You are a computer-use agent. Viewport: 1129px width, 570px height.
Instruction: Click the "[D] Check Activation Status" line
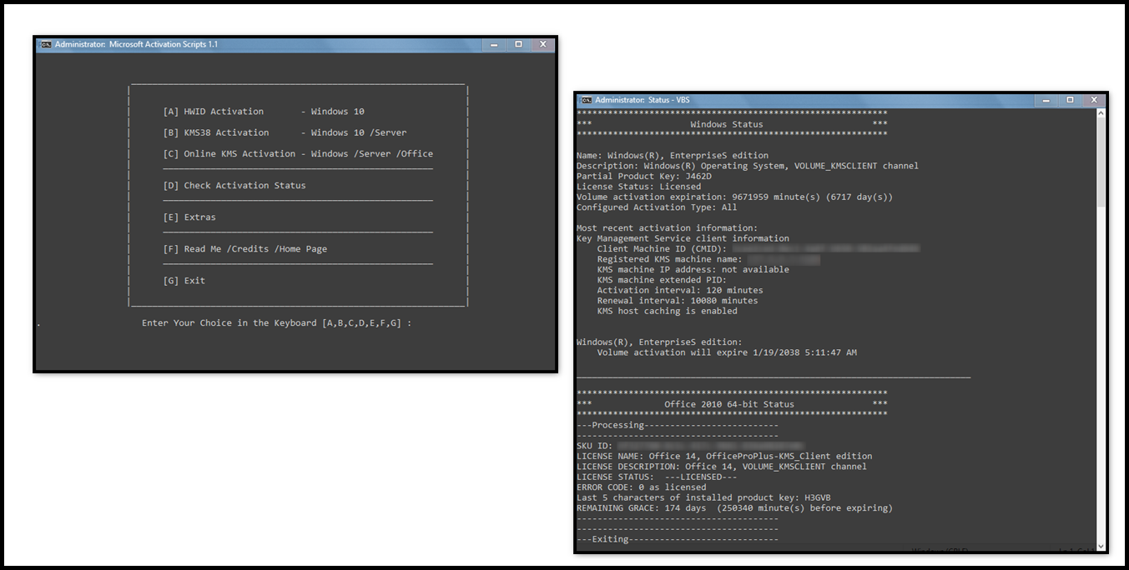pos(234,185)
